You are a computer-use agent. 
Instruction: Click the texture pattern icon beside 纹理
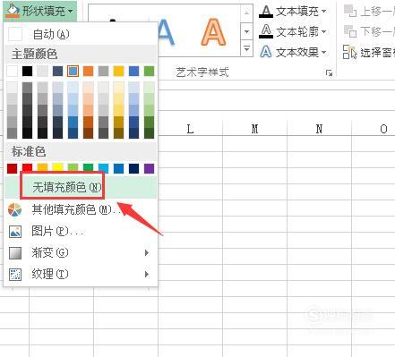click(15, 275)
